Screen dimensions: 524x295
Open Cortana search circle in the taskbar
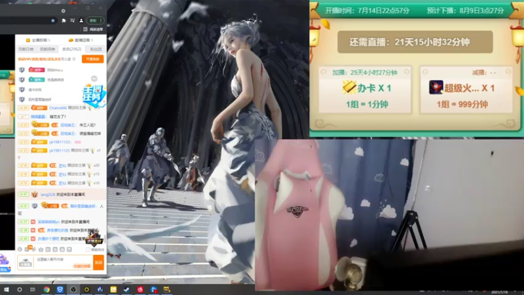[x=20, y=290]
